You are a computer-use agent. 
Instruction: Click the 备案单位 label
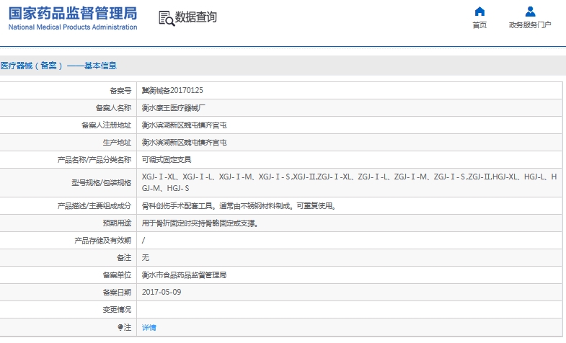tap(117, 275)
